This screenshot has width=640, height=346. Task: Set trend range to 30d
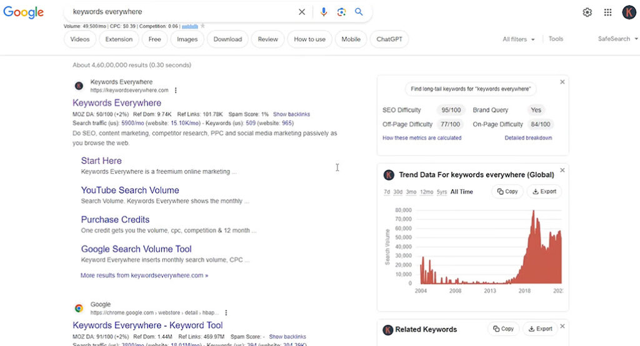coord(397,192)
